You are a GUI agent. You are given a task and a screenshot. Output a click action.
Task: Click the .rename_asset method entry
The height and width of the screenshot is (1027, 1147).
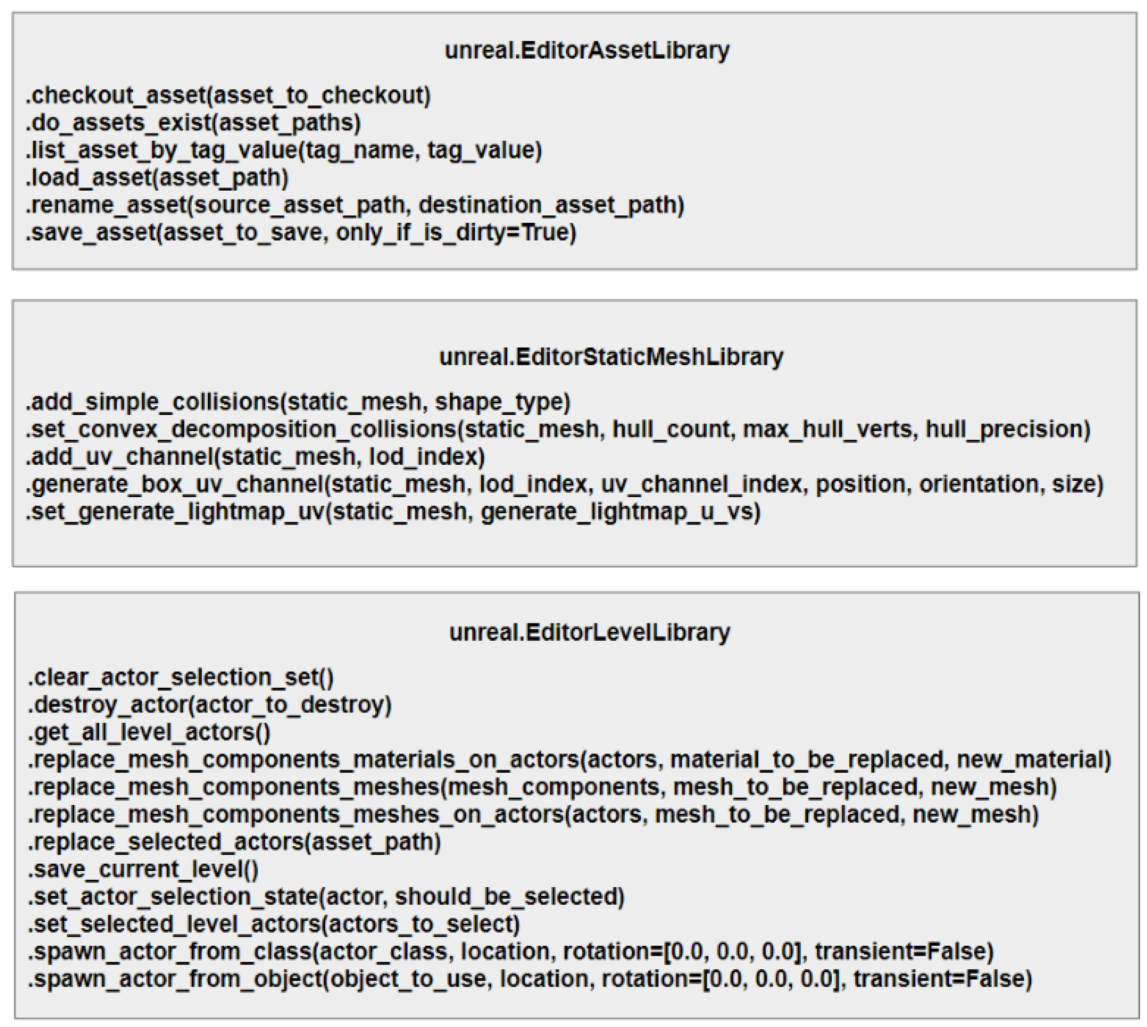(x=355, y=205)
